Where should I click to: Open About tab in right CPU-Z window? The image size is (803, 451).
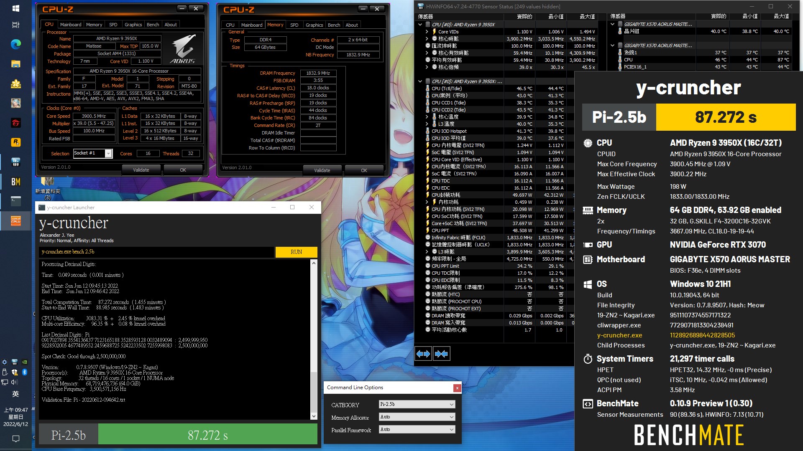tap(352, 25)
